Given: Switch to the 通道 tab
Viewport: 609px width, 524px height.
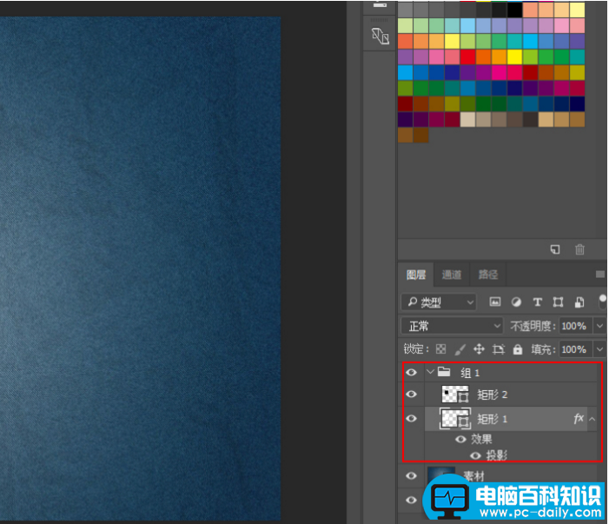Looking at the screenshot, I should coord(451,275).
